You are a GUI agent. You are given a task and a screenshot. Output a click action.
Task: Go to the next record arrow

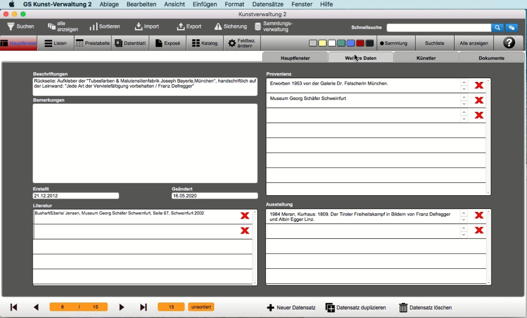[x=122, y=307]
